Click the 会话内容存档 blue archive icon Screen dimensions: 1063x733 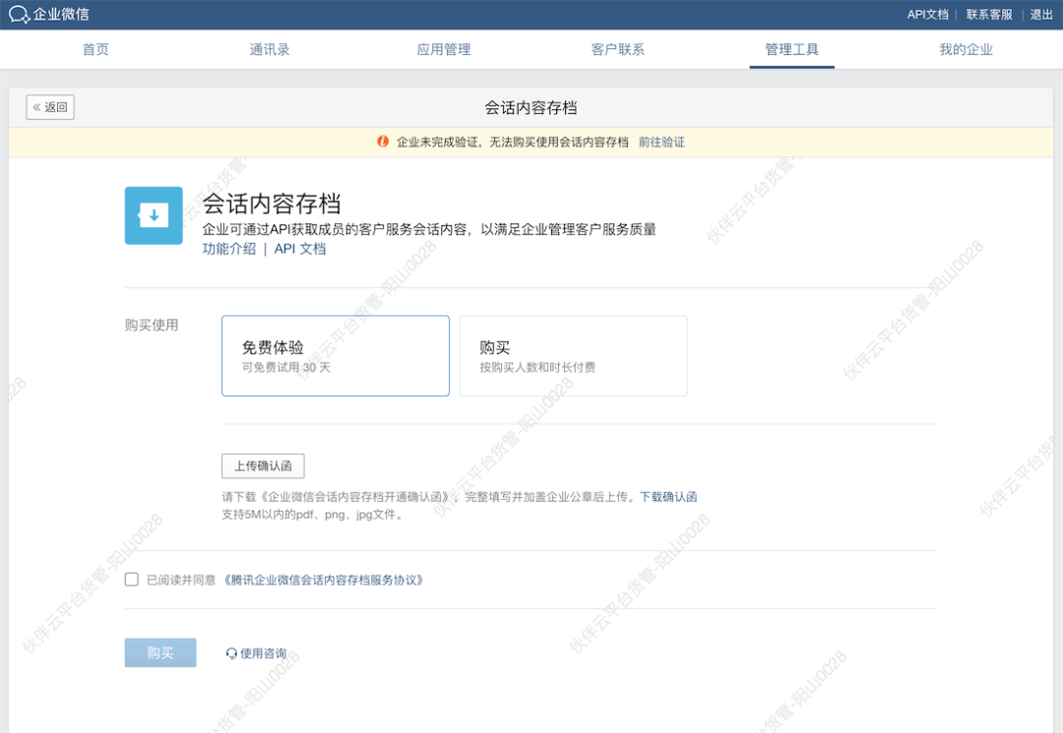click(154, 215)
